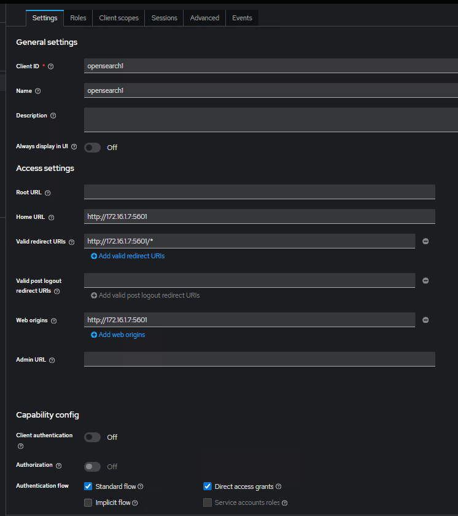The height and width of the screenshot is (516, 458).
Task: Click help icon next to Direct access grants
Action: click(279, 486)
